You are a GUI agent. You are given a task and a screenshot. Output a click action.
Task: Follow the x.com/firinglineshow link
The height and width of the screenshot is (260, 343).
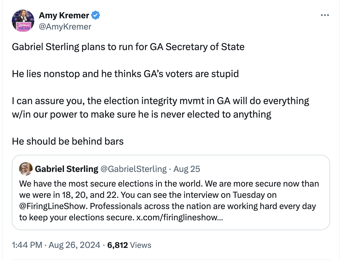tap(179, 218)
